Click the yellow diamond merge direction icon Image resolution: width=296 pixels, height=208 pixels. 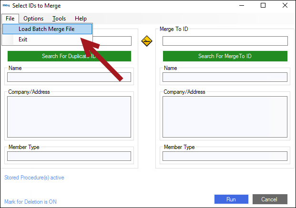(x=147, y=41)
